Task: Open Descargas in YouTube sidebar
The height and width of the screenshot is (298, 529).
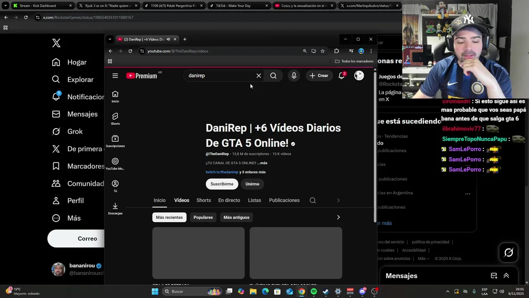Action: pos(115,209)
